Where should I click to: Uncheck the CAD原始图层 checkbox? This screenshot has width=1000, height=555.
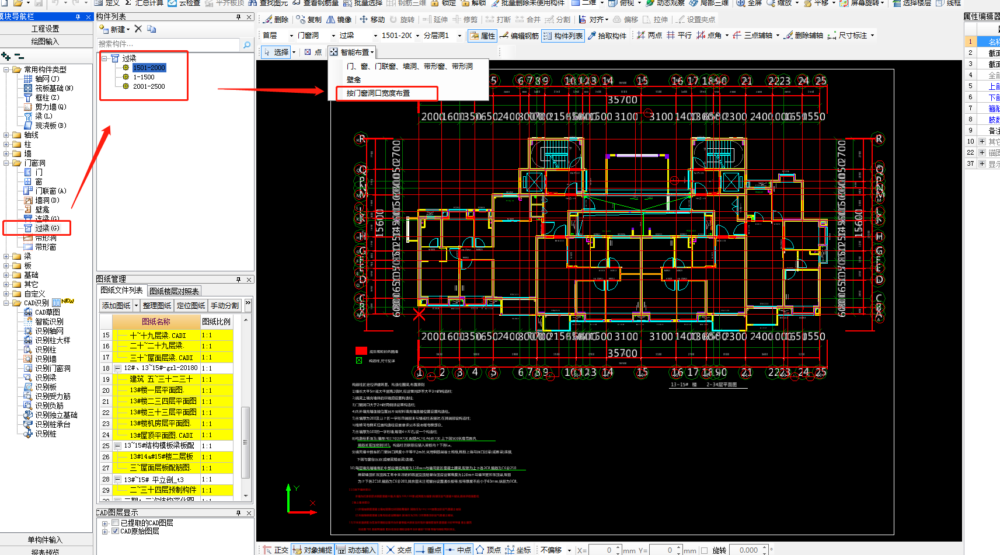click(x=115, y=531)
